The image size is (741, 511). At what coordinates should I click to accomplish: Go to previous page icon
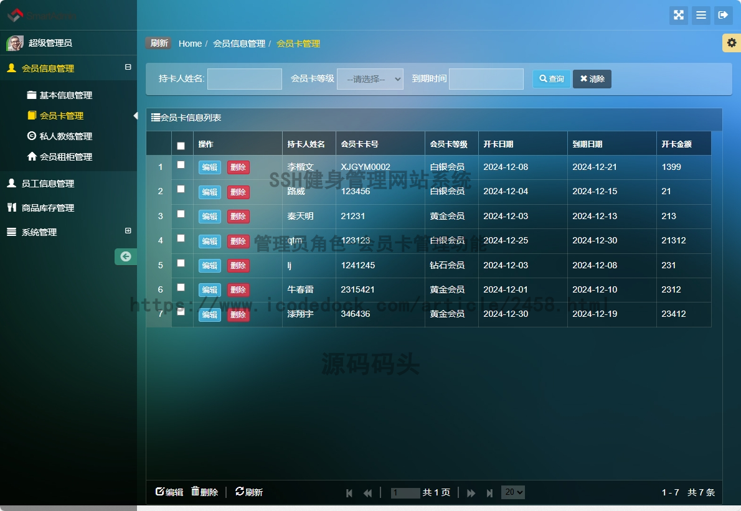pyautogui.click(x=367, y=493)
